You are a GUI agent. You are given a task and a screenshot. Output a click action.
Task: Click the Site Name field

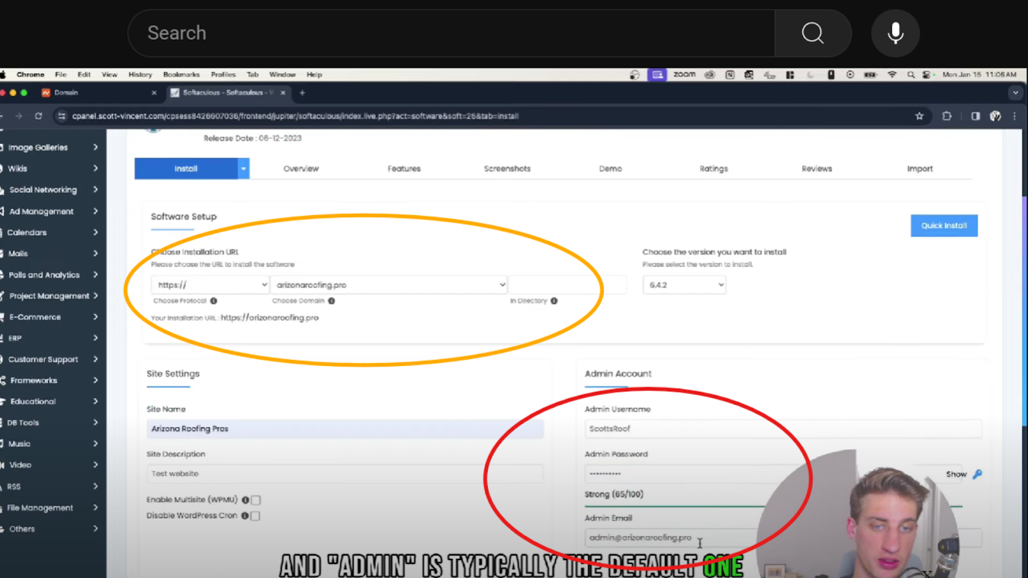coord(345,428)
